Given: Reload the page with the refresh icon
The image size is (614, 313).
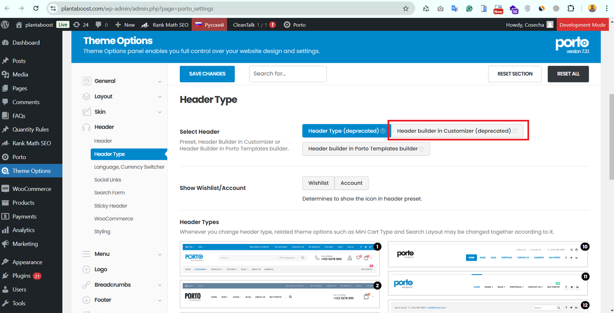Looking at the screenshot, I should [36, 8].
